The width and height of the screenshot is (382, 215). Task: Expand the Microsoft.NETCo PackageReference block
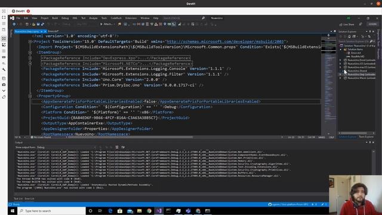coord(30,64)
